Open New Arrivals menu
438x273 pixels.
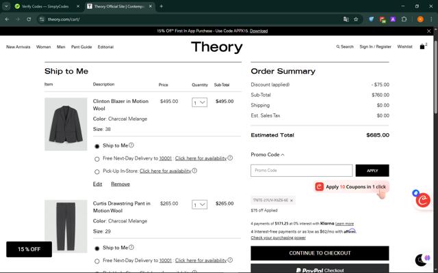(18, 47)
